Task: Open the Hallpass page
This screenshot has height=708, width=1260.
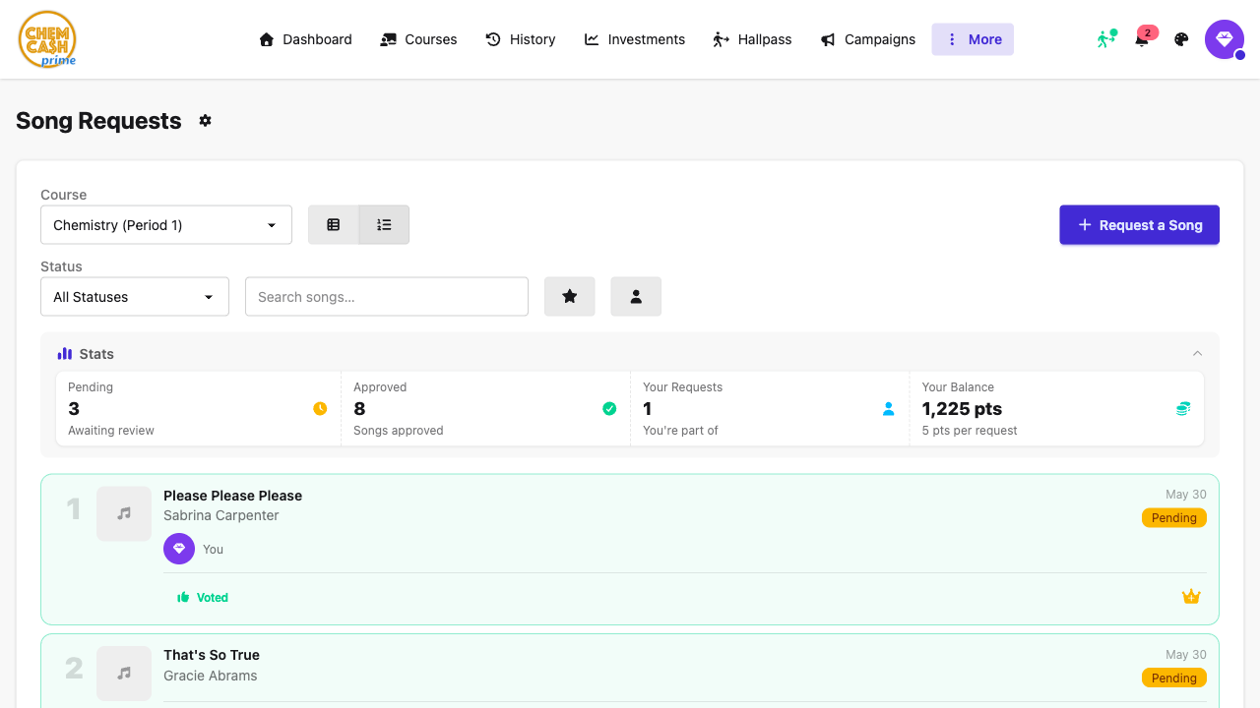Action: (752, 39)
